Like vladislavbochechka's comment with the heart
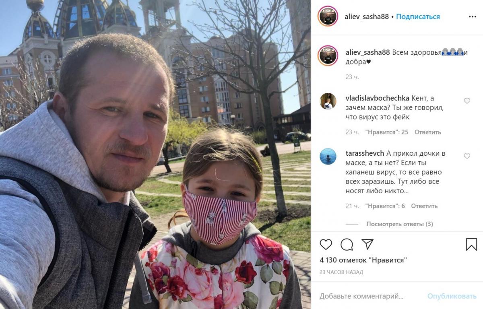The width and height of the screenshot is (483, 309). 467,101
